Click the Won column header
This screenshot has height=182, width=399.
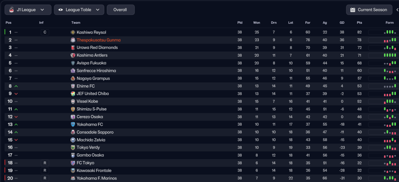coord(256,23)
